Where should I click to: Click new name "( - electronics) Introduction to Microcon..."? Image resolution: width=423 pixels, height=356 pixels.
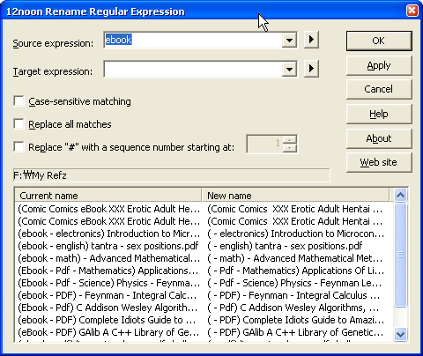[295, 234]
